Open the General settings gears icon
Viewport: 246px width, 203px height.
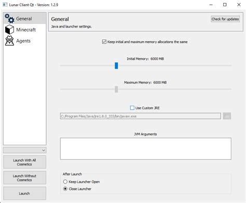pos(9,18)
